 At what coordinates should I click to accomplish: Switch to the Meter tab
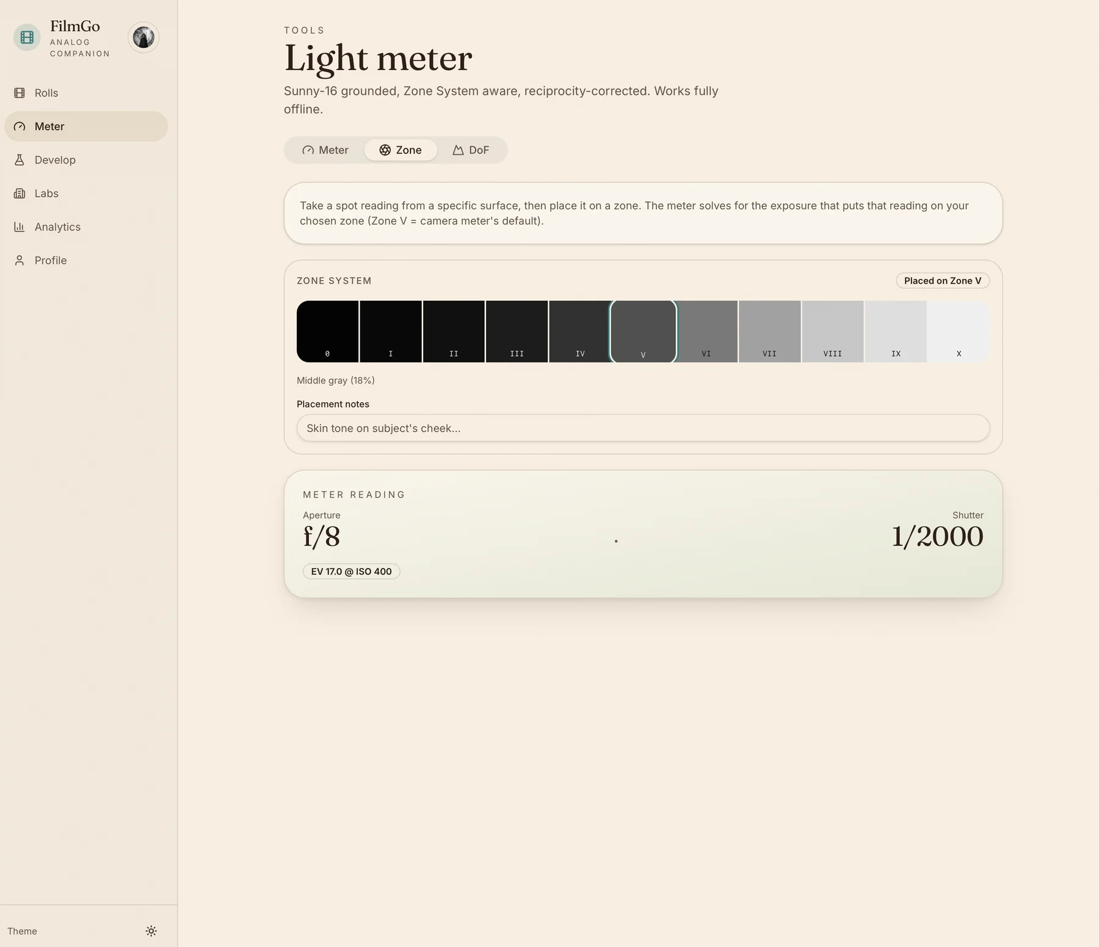tap(325, 150)
